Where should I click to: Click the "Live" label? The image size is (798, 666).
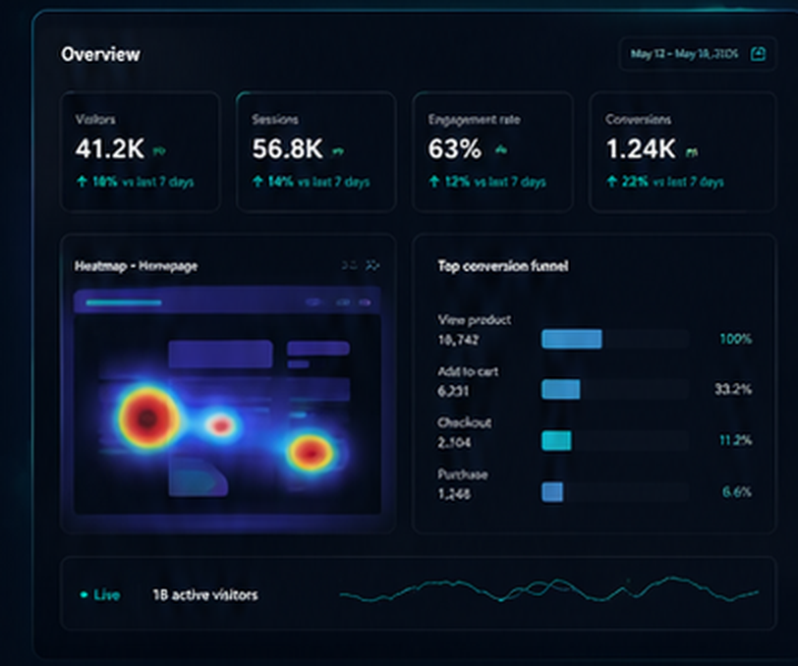click(107, 594)
